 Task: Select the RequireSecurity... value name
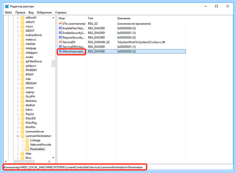click(x=74, y=37)
